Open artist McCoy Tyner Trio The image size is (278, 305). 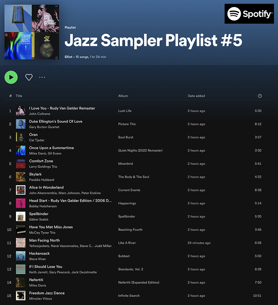[x=42, y=233]
